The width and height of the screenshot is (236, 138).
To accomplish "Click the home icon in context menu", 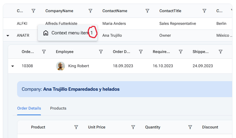I will pos(46,33).
